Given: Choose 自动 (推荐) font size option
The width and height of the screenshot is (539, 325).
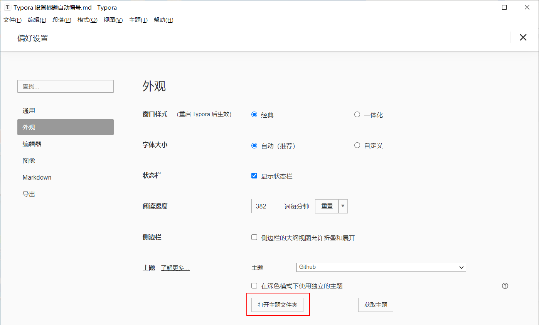Looking at the screenshot, I should click(254, 145).
